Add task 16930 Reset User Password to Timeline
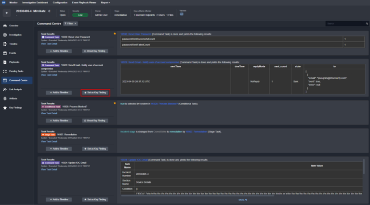The width and height of the screenshot is (370, 205). click(59, 51)
